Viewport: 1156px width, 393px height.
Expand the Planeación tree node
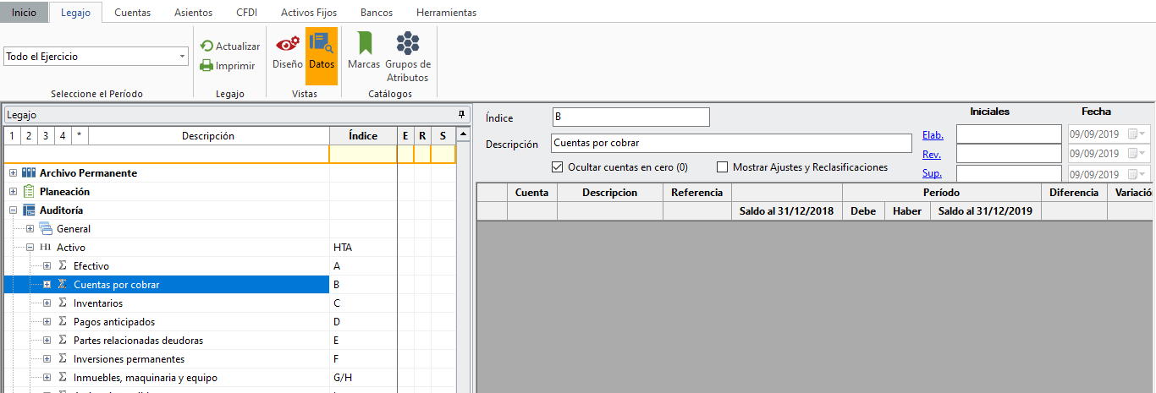[x=13, y=192]
